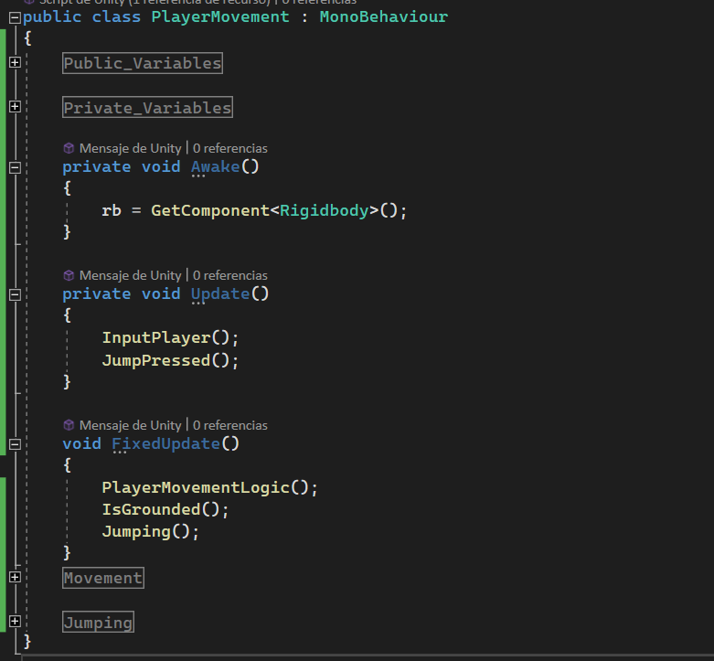Viewport: 714px width, 661px height.
Task: Click the Rigidbody type in GetComponent
Action: coord(325,210)
